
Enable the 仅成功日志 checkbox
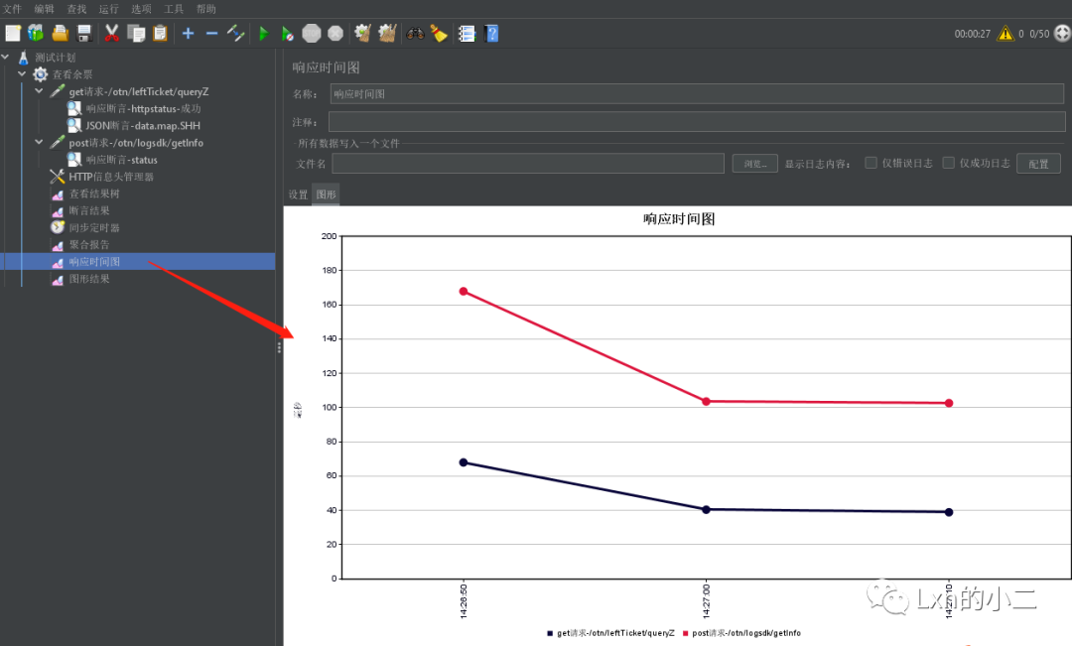tap(948, 163)
